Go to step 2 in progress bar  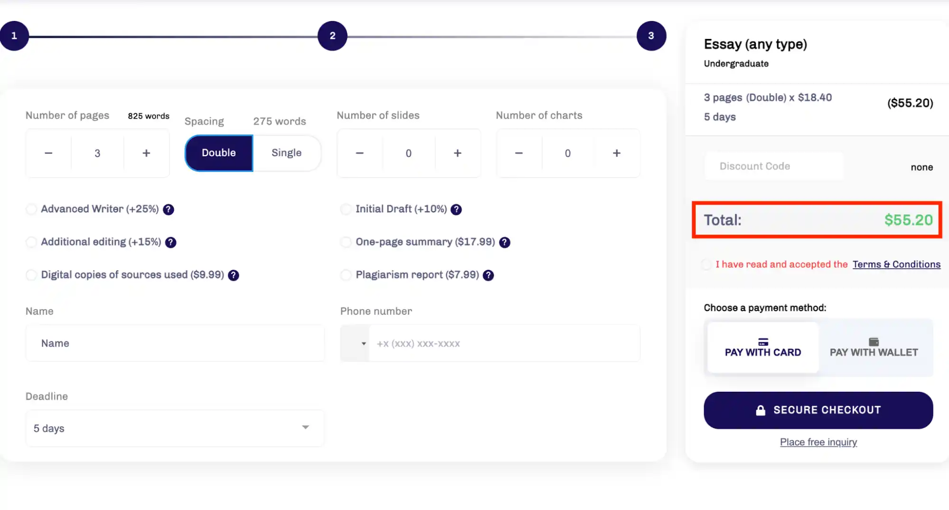pos(332,36)
